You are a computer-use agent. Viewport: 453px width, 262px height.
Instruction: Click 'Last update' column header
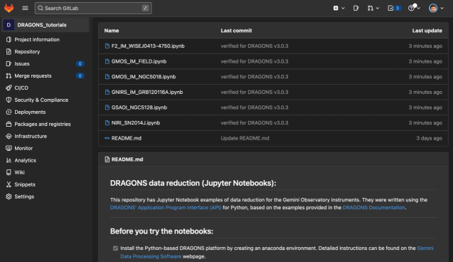coord(427,31)
